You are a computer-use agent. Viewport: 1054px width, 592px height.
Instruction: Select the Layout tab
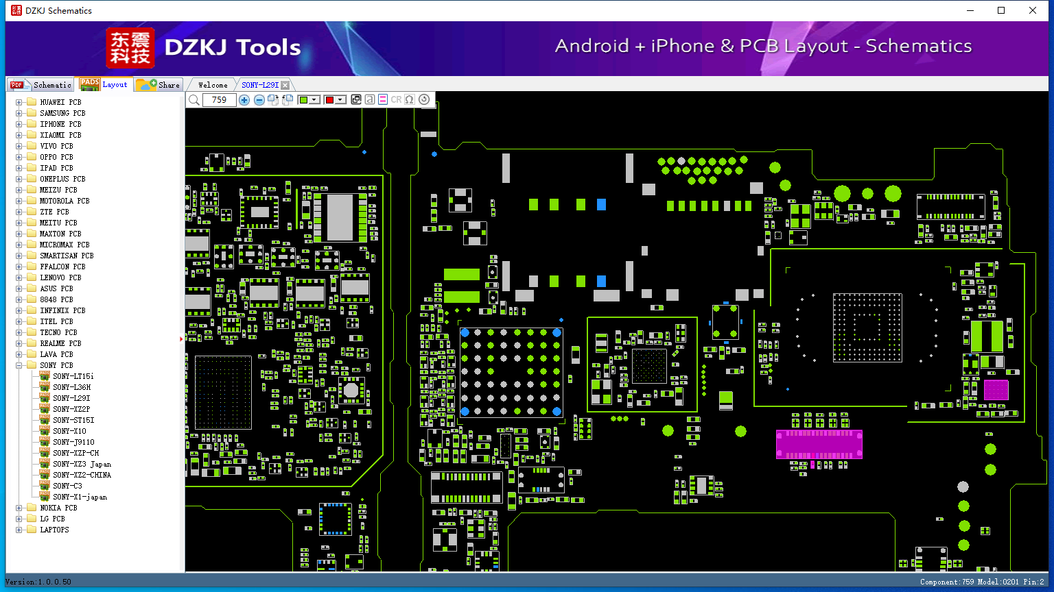pos(104,84)
